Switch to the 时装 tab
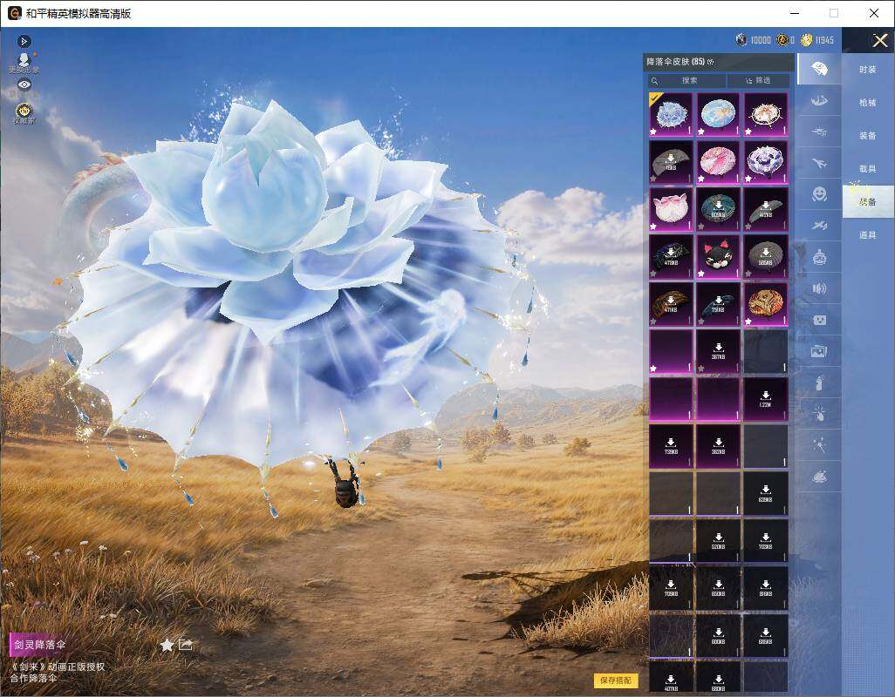895x697 pixels. (868, 70)
